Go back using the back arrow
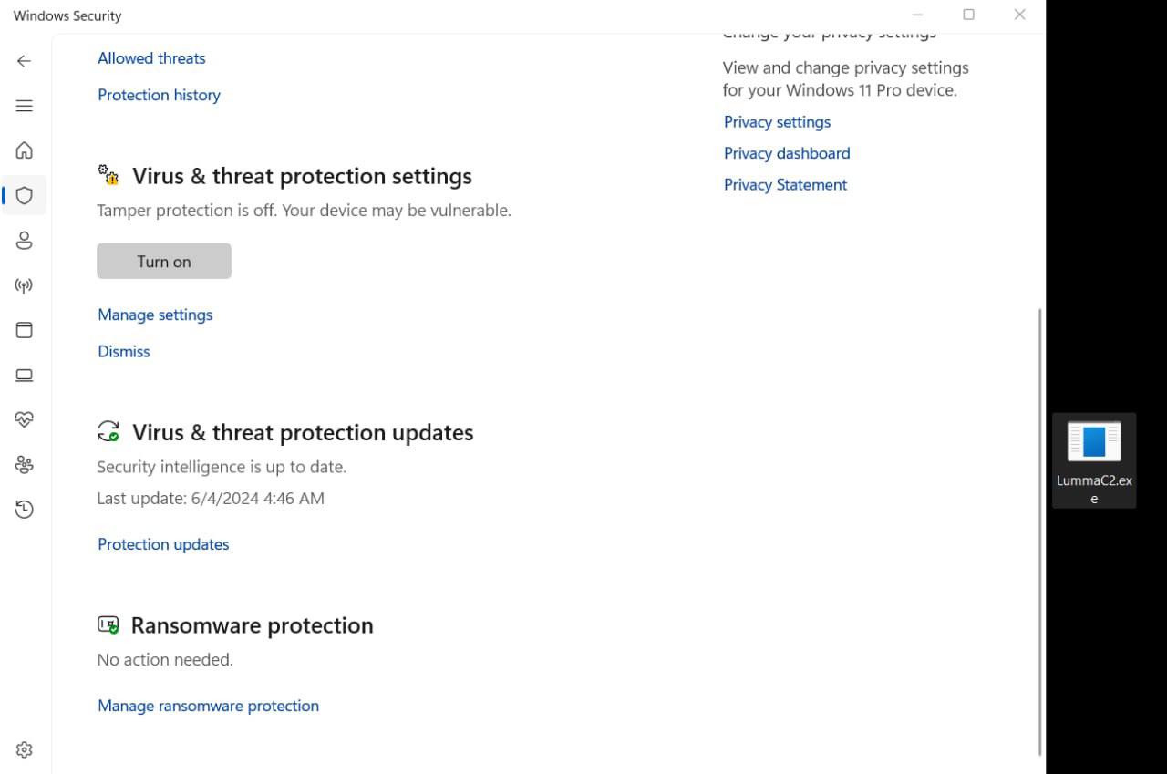 pyautogui.click(x=25, y=61)
